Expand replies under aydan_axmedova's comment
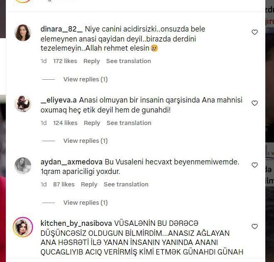This screenshot has width=274, height=262. click(x=86, y=203)
